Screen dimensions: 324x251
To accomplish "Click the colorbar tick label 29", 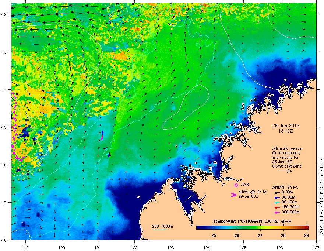I will point(307,235).
